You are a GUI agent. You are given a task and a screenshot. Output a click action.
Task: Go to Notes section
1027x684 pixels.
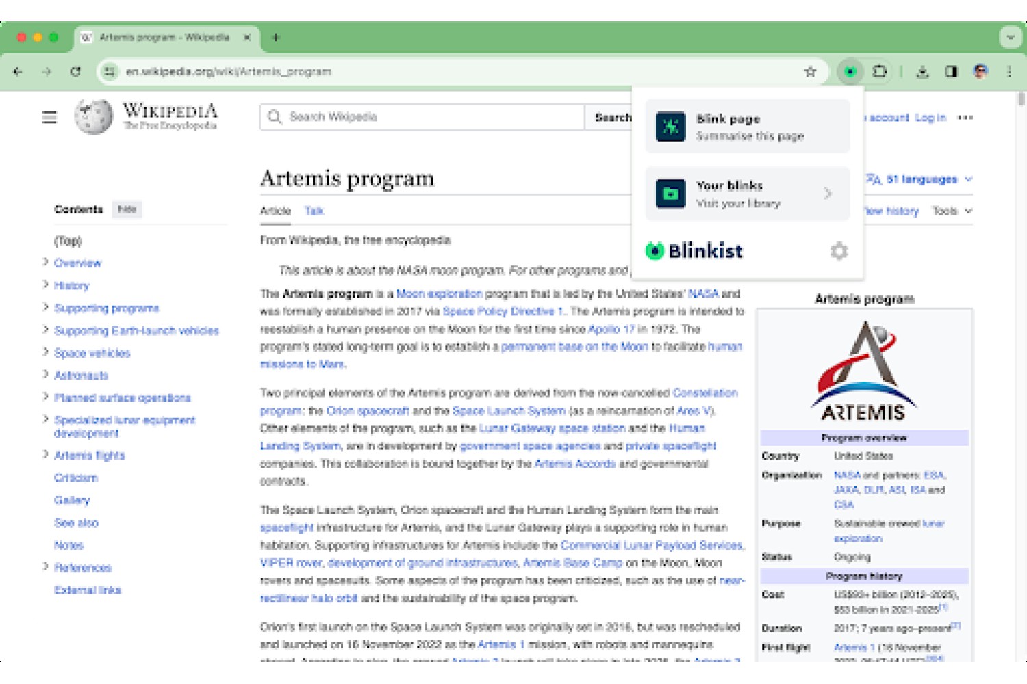click(x=68, y=545)
